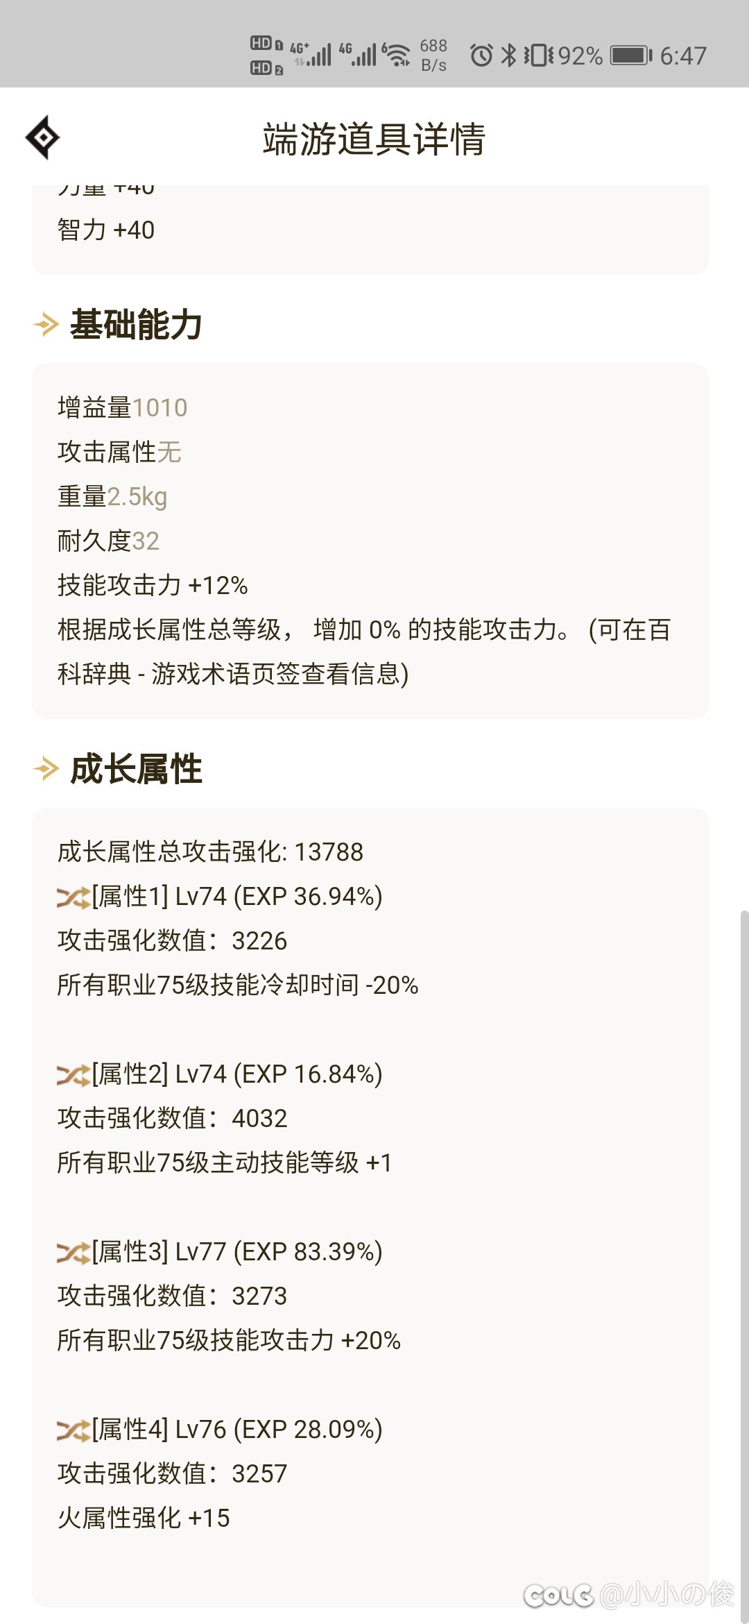The width and height of the screenshot is (749, 1624).
Task: Click the shuffle icon beside 属性2
Action: 74,1075
